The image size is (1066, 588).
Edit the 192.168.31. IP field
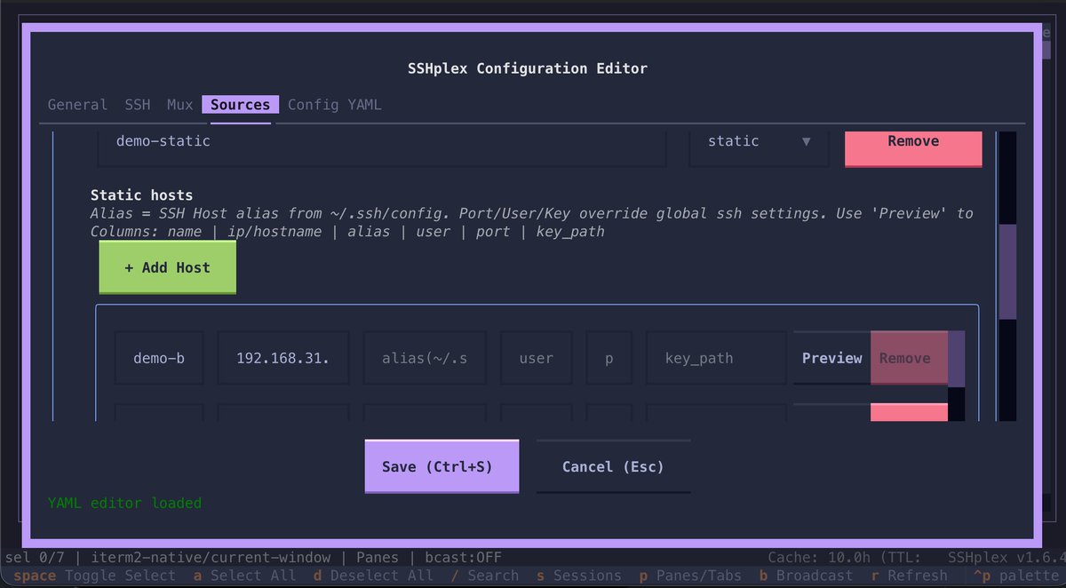point(283,358)
